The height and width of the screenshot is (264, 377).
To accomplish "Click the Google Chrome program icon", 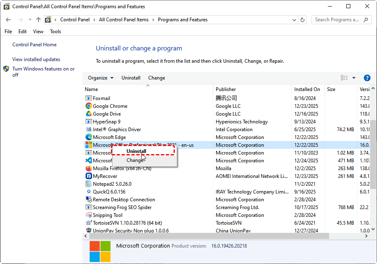I will pos(88,106).
